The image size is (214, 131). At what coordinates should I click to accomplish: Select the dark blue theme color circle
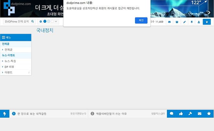(45, 21)
